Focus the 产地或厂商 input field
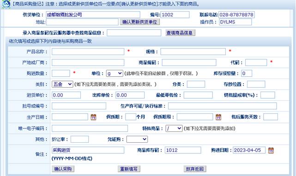The height and width of the screenshot is (176, 296). [x=88, y=62]
